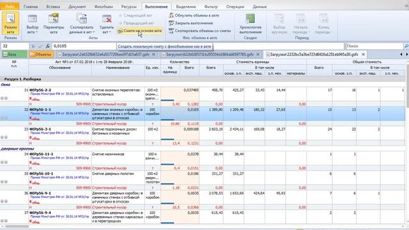Open the Файл menu
This screenshot has height=230, width=409.
point(10,6)
